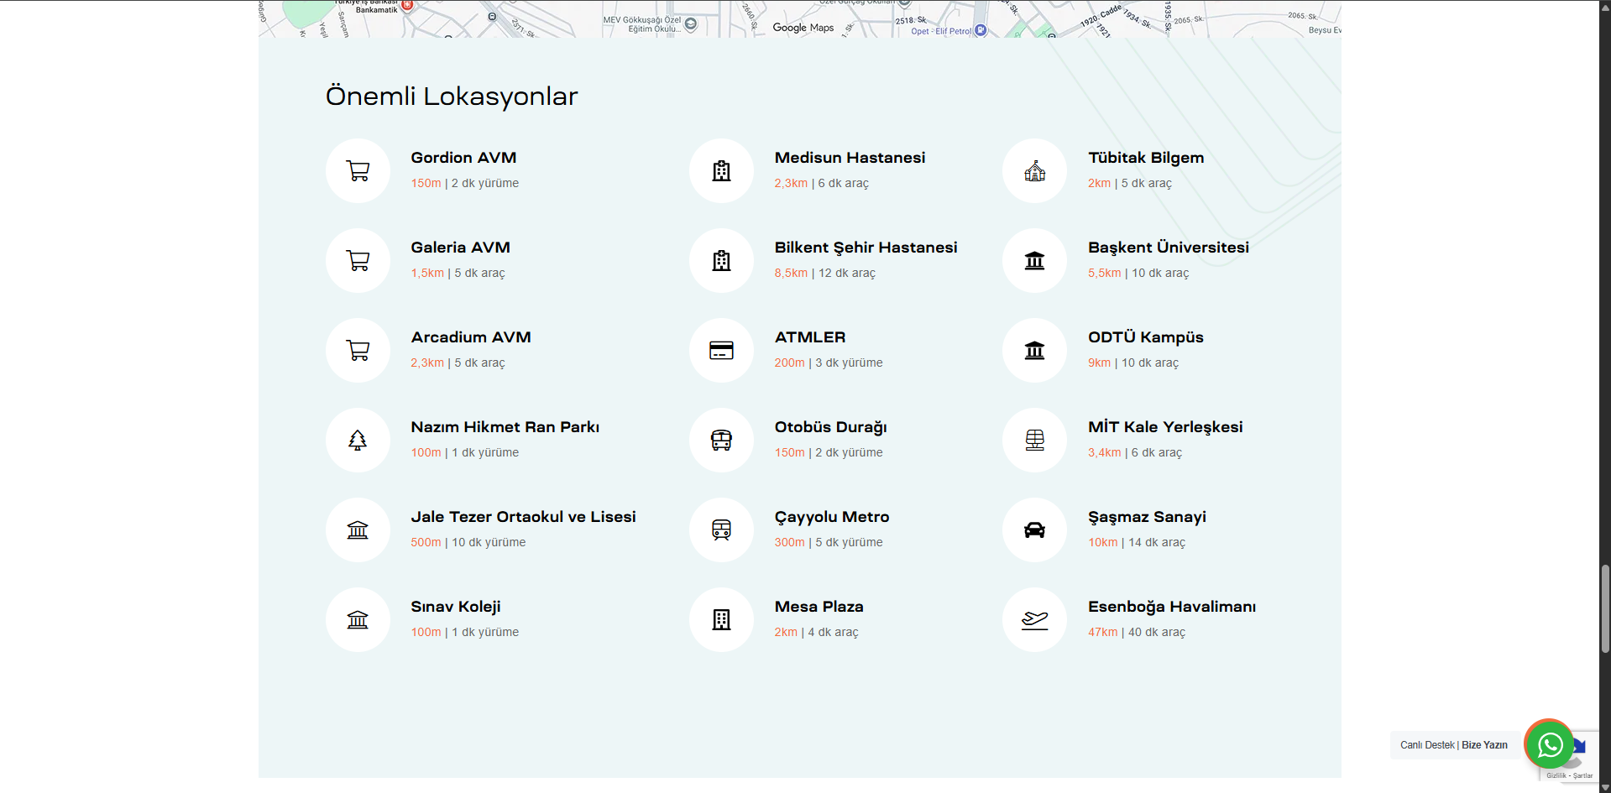Select the Bilkent Şehir Hastanesi title
Viewport: 1611px width, 793px height.
coord(866,248)
